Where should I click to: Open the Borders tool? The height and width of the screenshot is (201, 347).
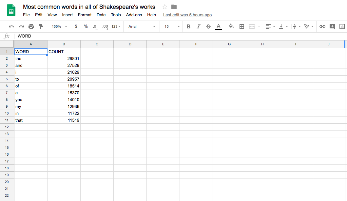tap(241, 26)
